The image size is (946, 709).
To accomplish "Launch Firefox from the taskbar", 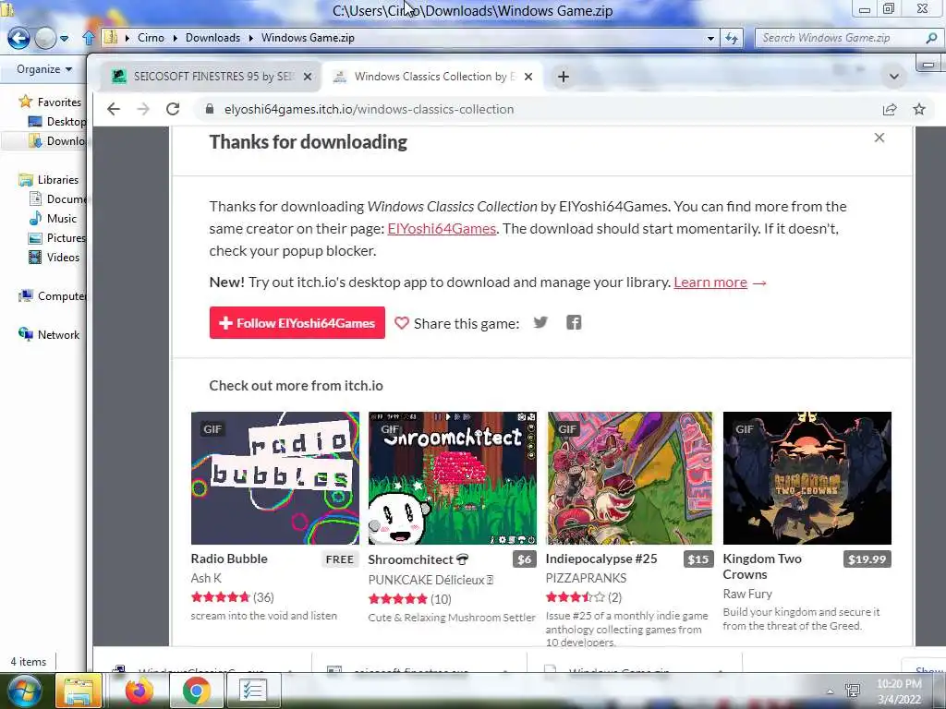I will point(139,691).
